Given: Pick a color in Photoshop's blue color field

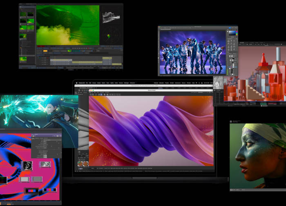Looking at the screenshot, I should pos(232,33).
